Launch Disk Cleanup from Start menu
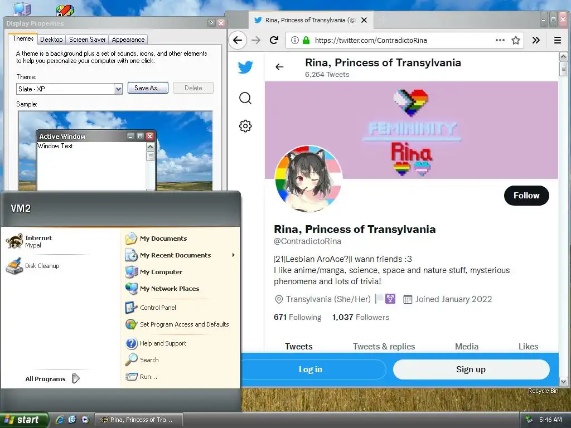571x428 pixels. click(33, 266)
